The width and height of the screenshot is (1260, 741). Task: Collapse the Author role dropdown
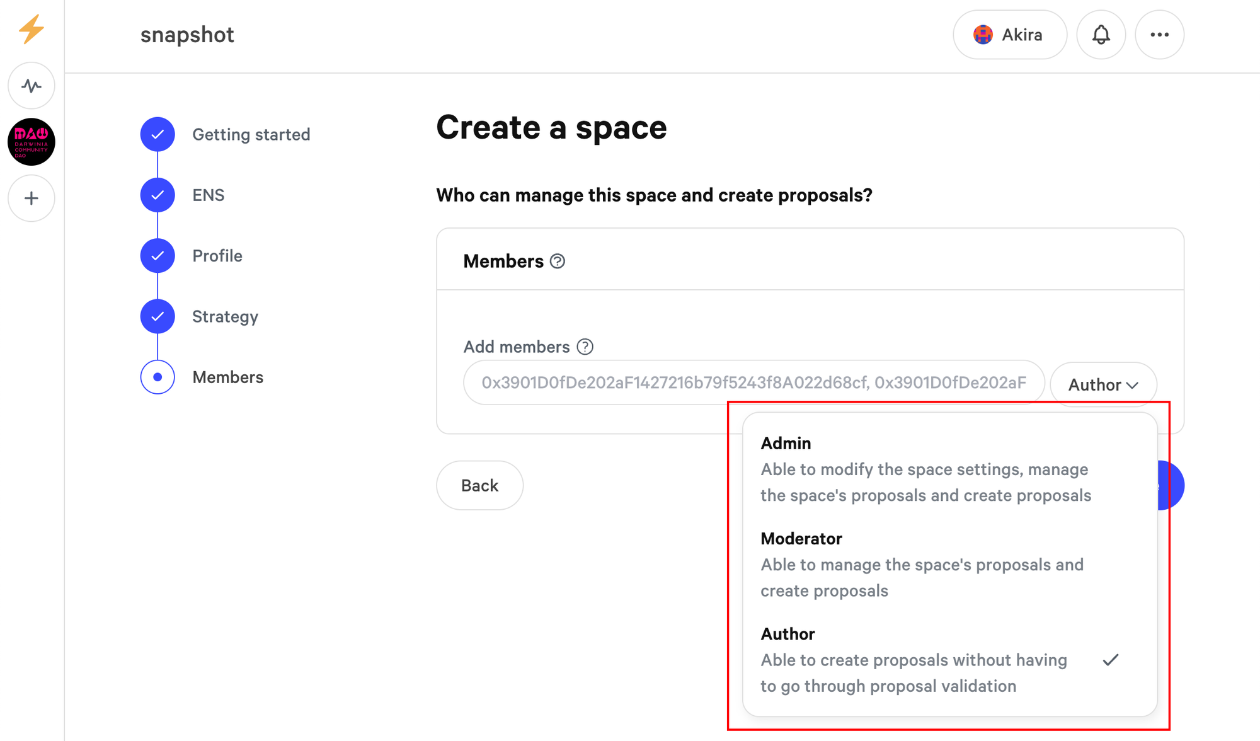1102,384
